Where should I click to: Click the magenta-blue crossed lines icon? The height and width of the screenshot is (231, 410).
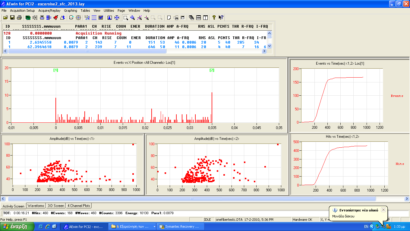[140, 17]
